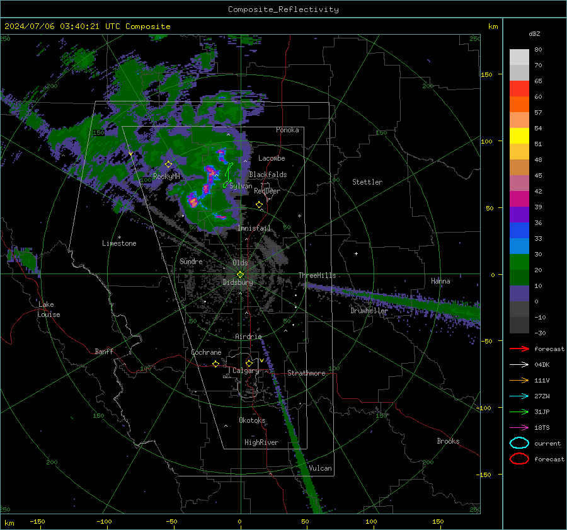Click the Limestone label
The height and width of the screenshot is (530, 567).
[x=119, y=243]
